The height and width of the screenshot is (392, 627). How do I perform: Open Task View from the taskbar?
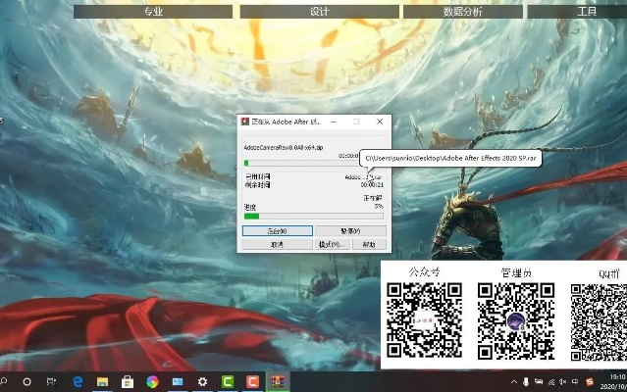[51, 382]
